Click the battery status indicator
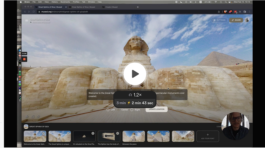Viewport: 265px width, 148px height. [208, 2]
